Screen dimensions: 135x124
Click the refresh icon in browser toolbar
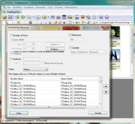(89, 23)
